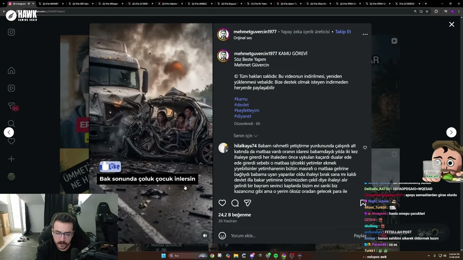Show hidden system tray icons
This screenshot has height=260, width=463.
429,256
